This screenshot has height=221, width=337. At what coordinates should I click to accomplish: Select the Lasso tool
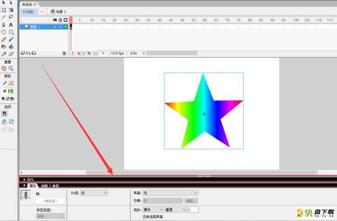point(11,17)
